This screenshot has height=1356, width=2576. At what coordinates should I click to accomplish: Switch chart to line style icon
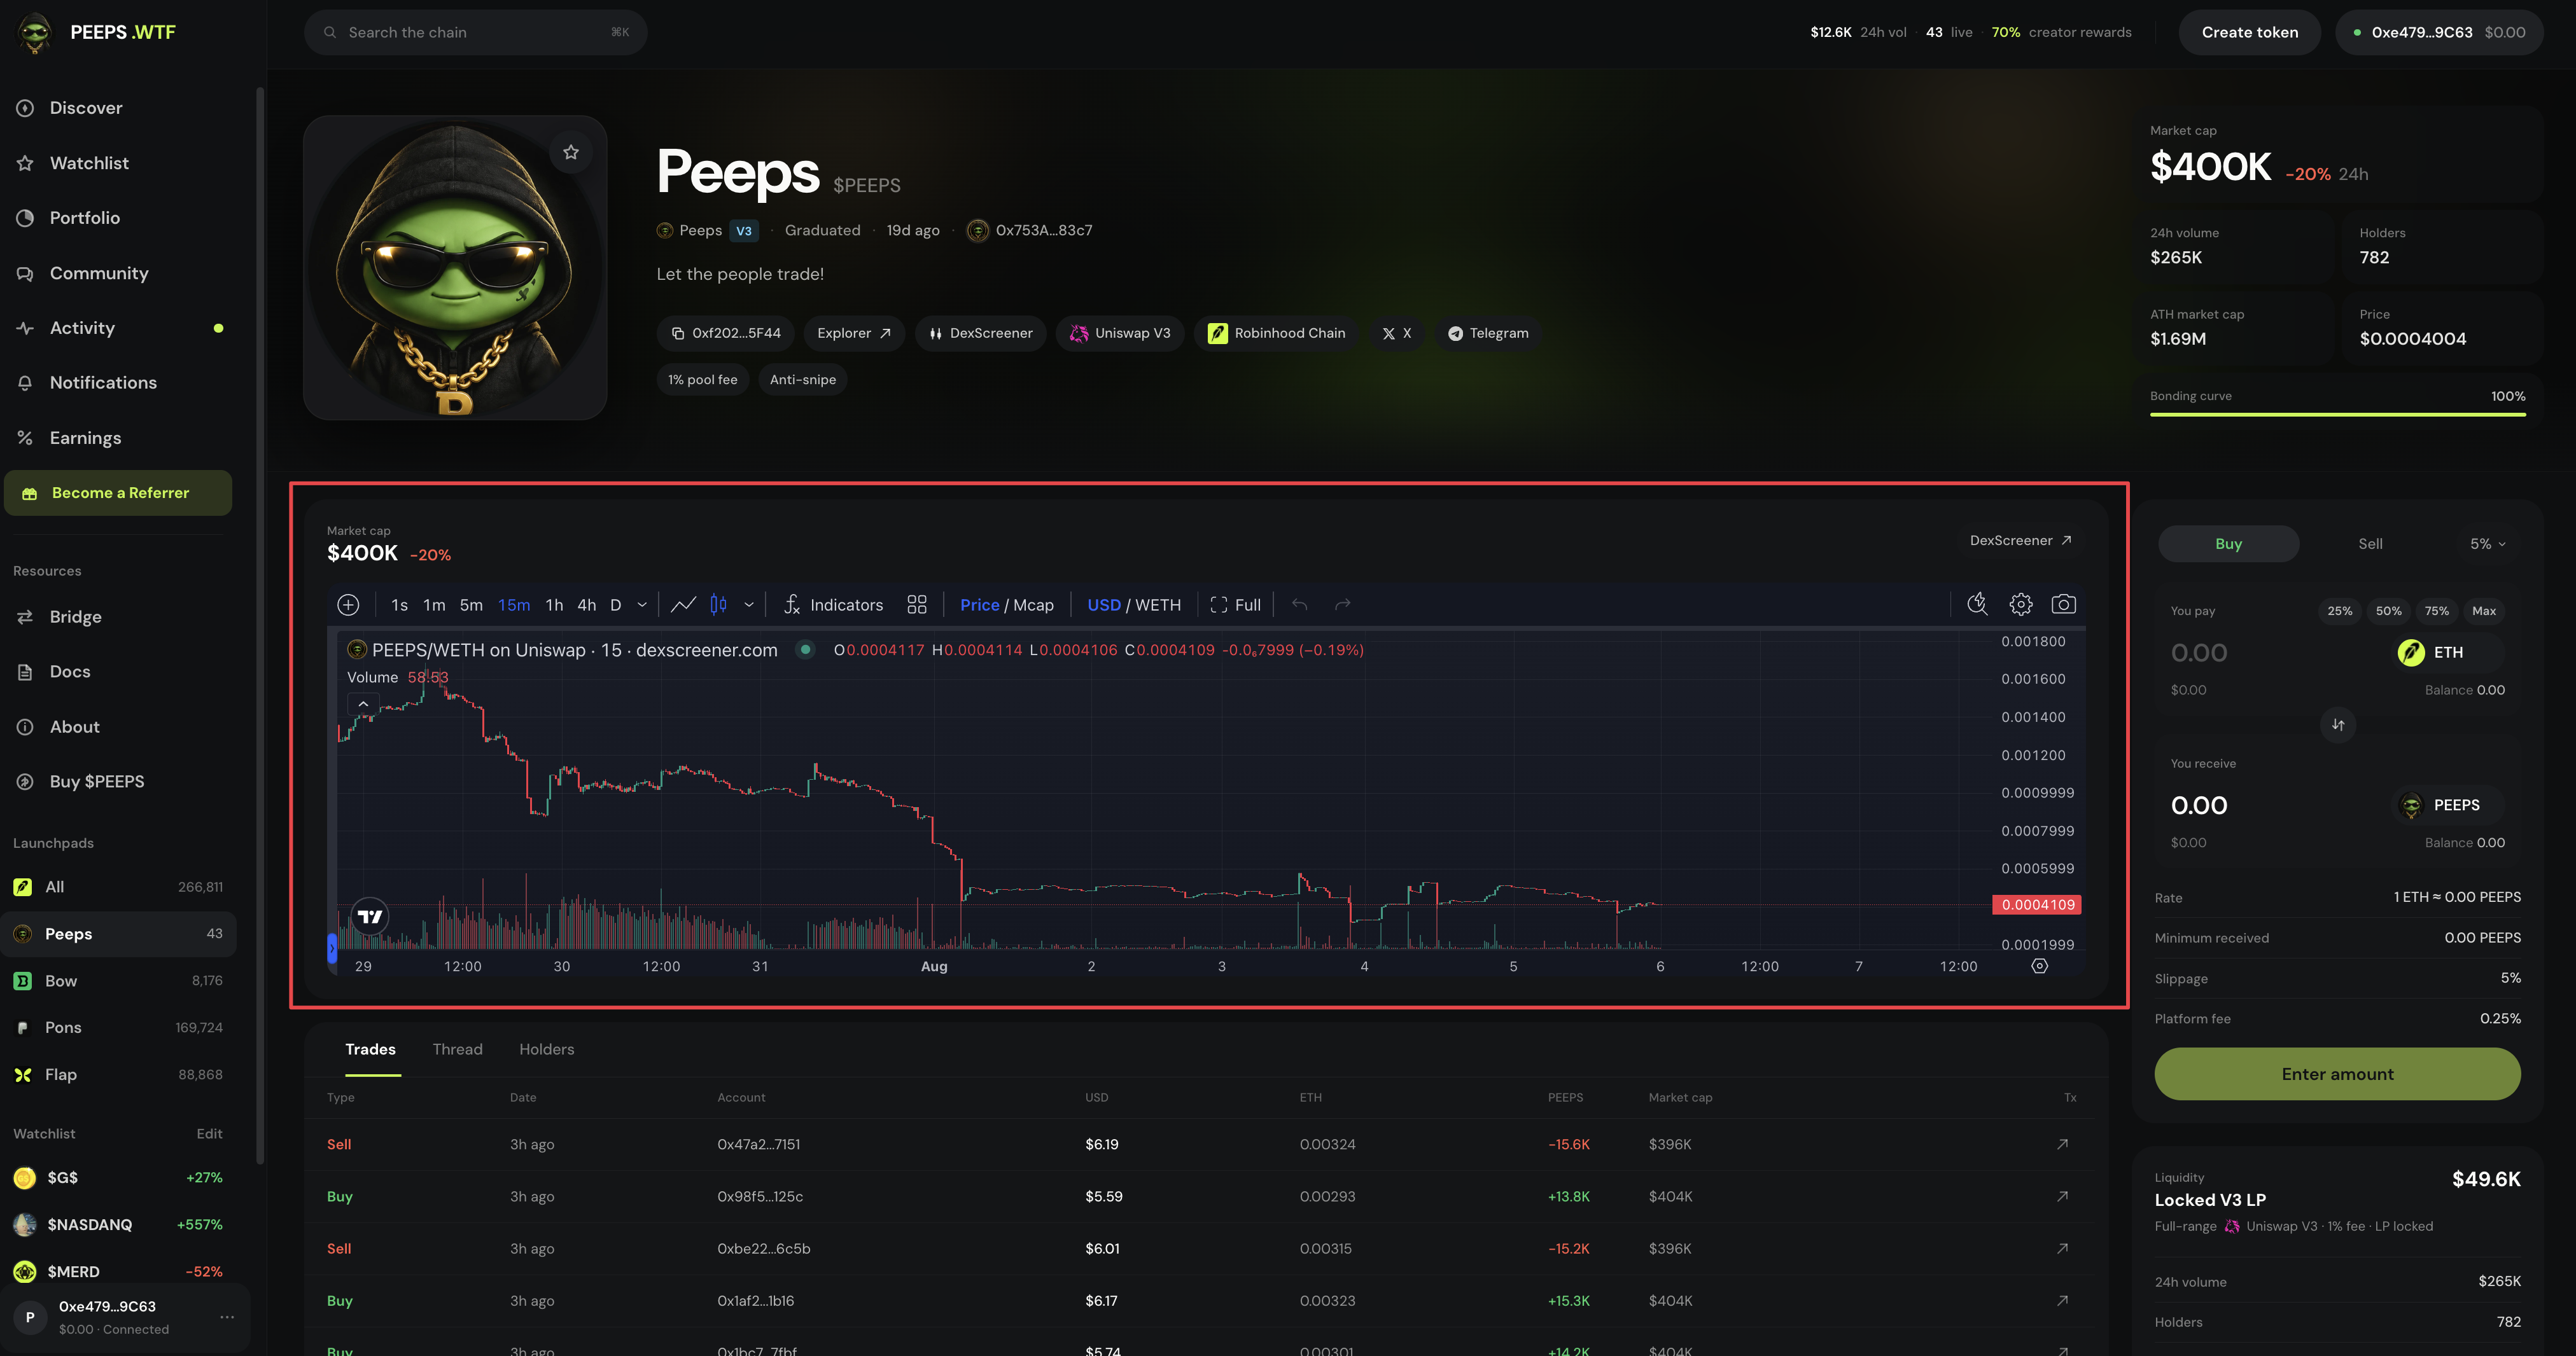point(683,605)
